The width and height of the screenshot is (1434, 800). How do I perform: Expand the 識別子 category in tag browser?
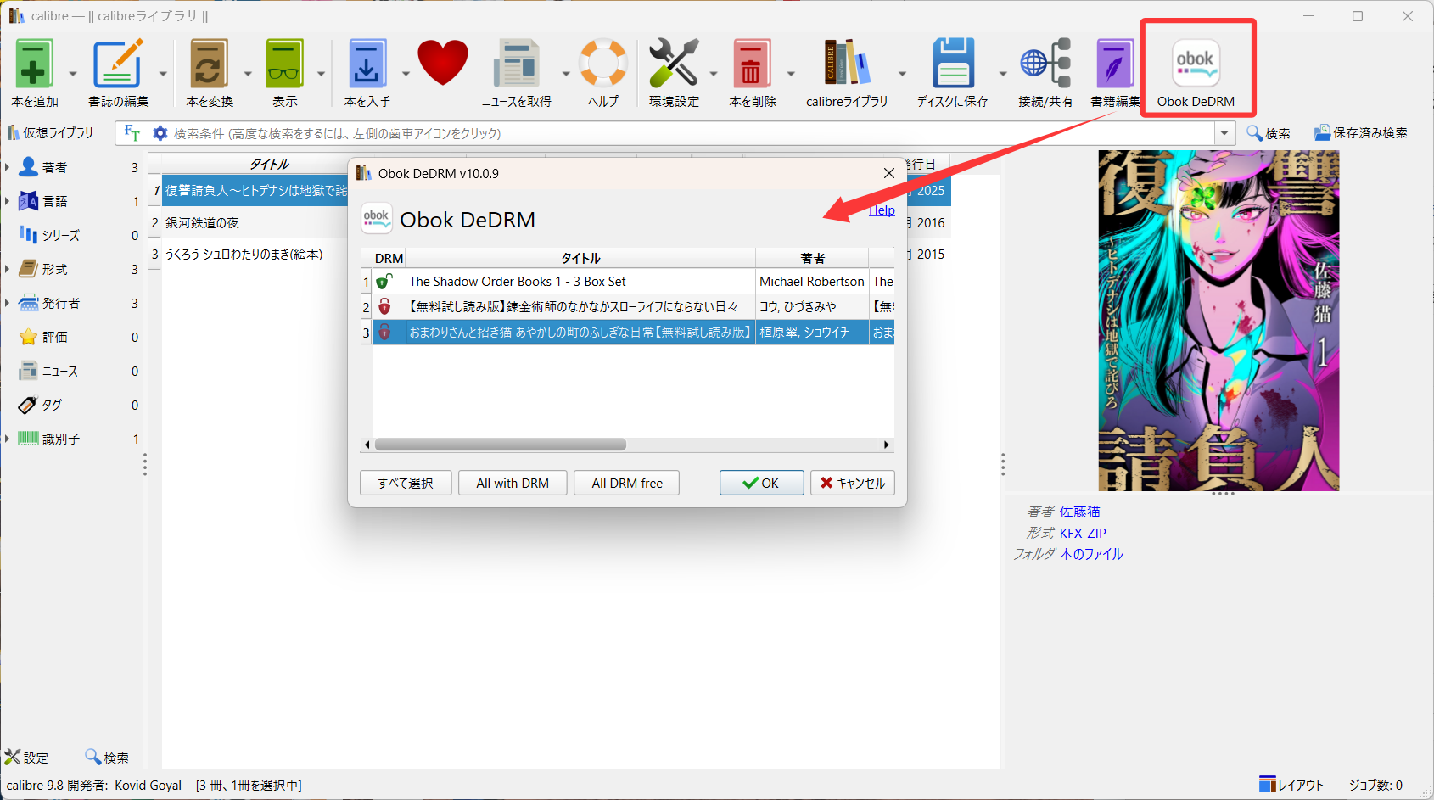point(7,439)
